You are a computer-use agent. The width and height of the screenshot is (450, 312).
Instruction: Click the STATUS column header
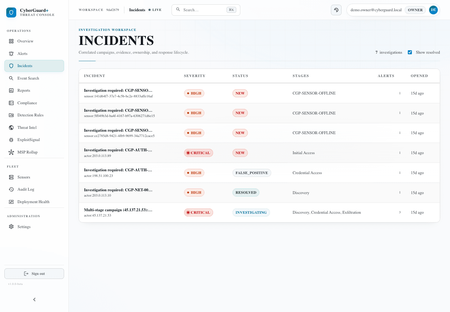point(240,76)
